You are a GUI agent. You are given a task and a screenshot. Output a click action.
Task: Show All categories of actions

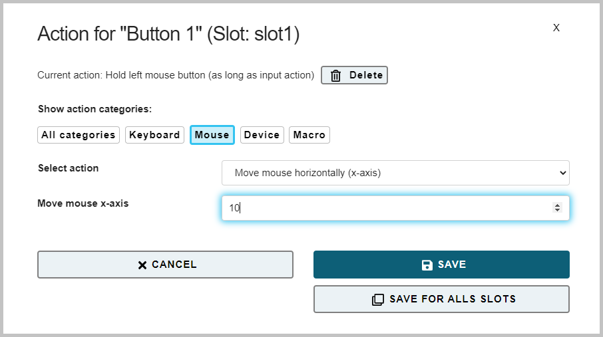coord(79,135)
